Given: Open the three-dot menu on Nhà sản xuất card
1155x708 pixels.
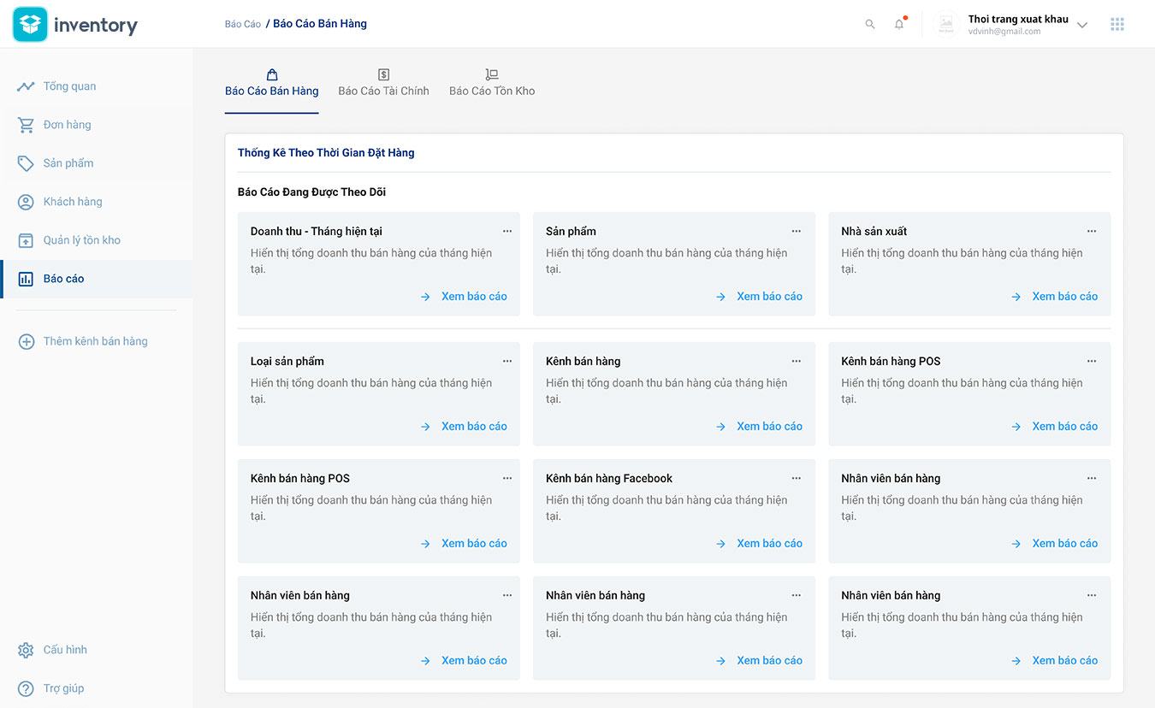Looking at the screenshot, I should [x=1092, y=232].
